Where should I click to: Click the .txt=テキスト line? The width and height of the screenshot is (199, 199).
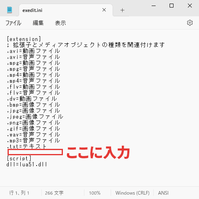coord(27,146)
